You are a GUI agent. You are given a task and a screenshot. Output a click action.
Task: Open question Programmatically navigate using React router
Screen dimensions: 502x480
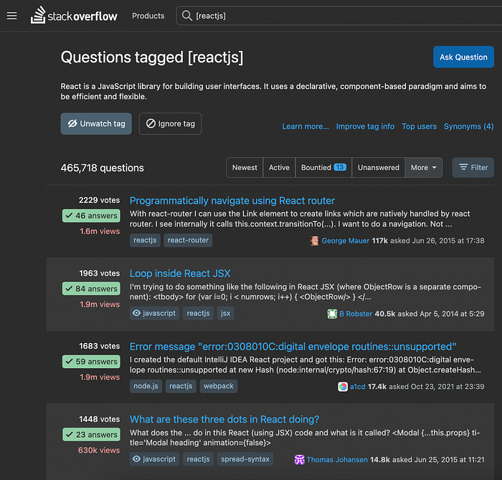(232, 201)
